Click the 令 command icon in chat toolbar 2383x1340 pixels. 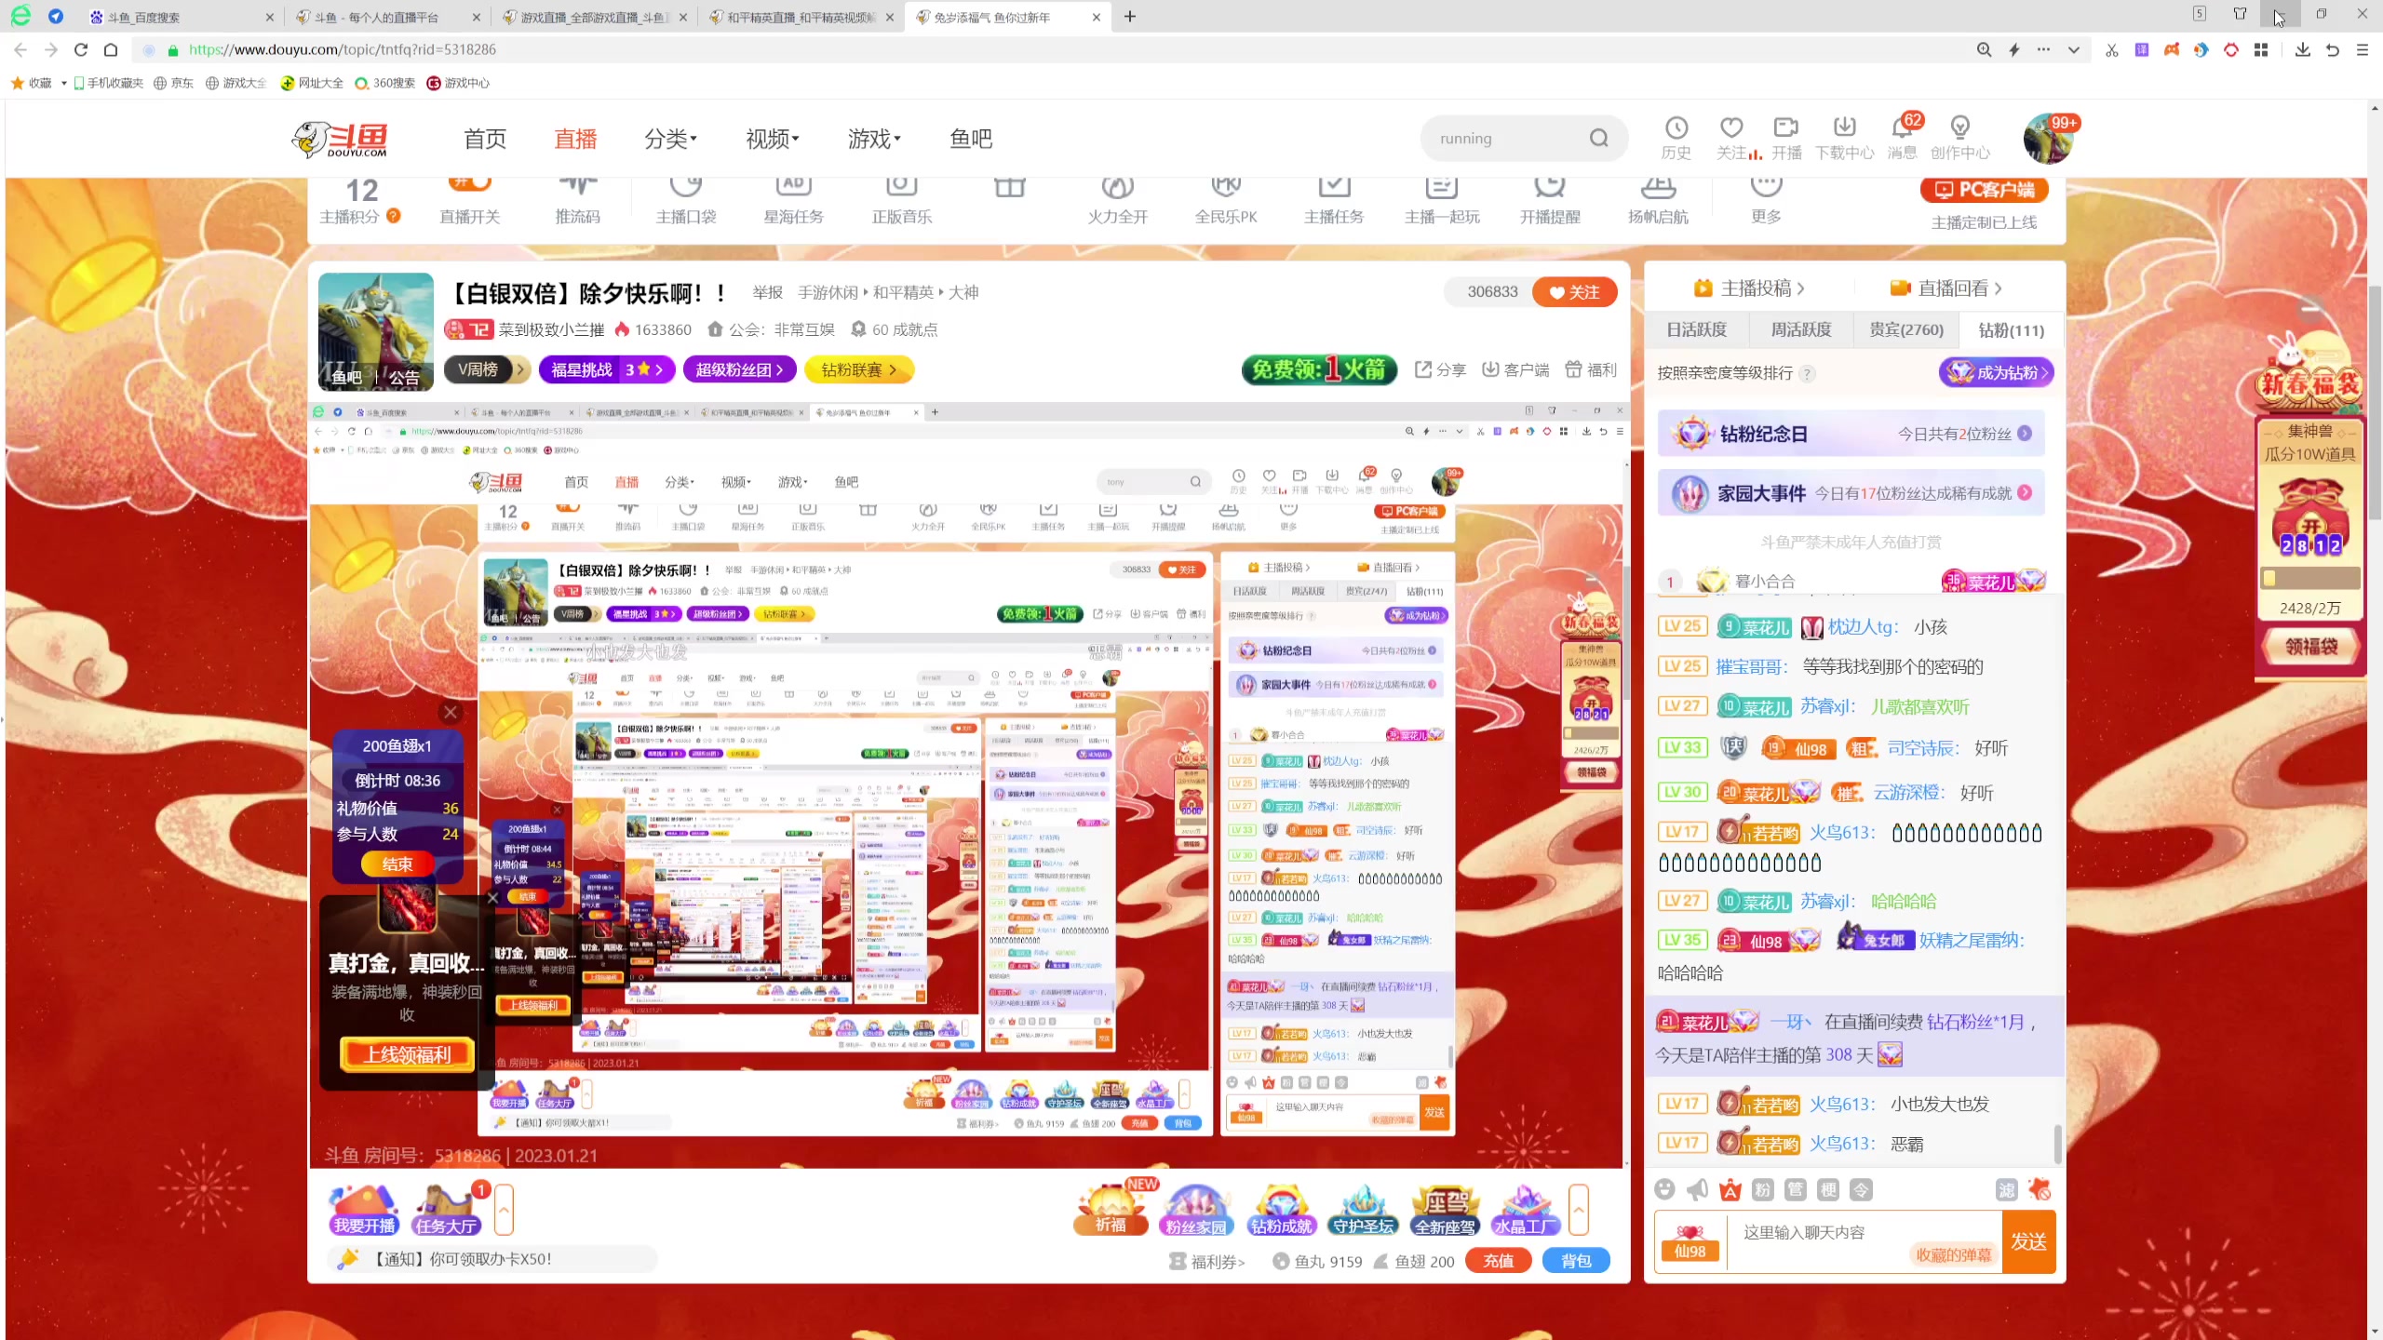pos(1861,1189)
